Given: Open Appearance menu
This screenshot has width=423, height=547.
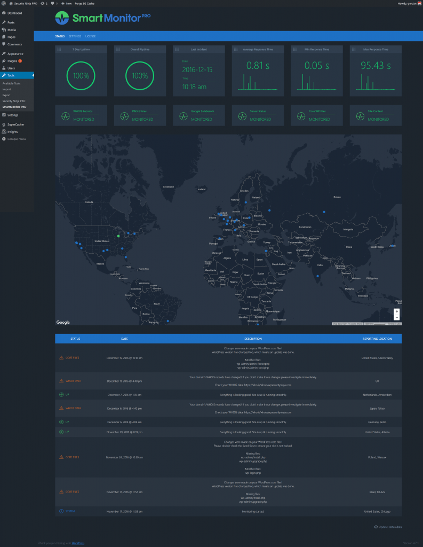Looking at the screenshot, I should tap(17, 54).
